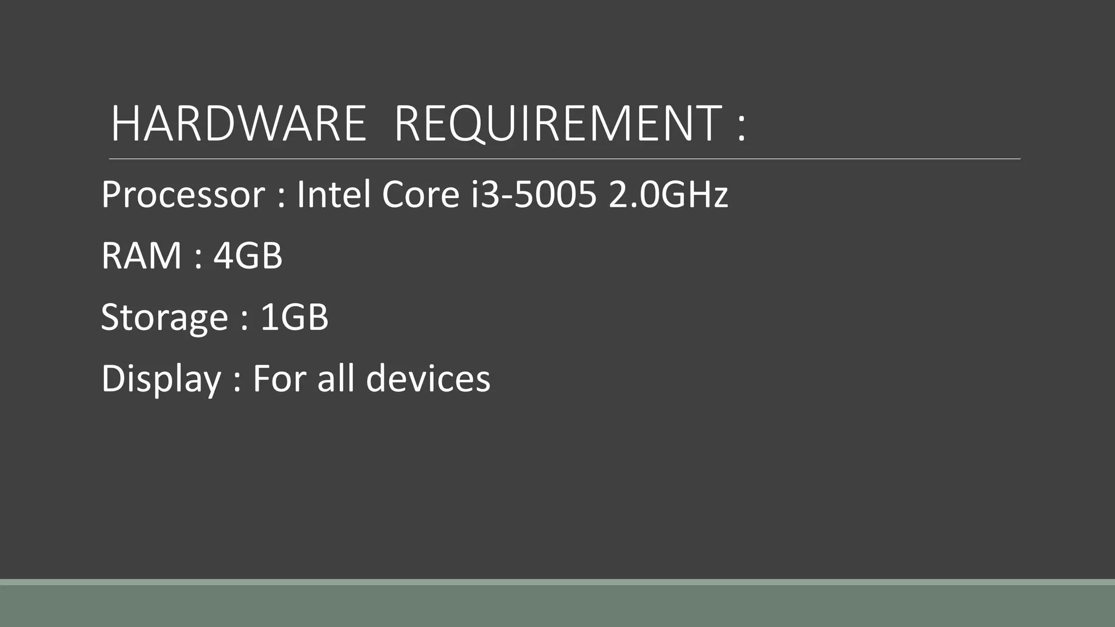Click the blank area right of RAM : 4GB
1115x627 pixels.
tap(653, 256)
